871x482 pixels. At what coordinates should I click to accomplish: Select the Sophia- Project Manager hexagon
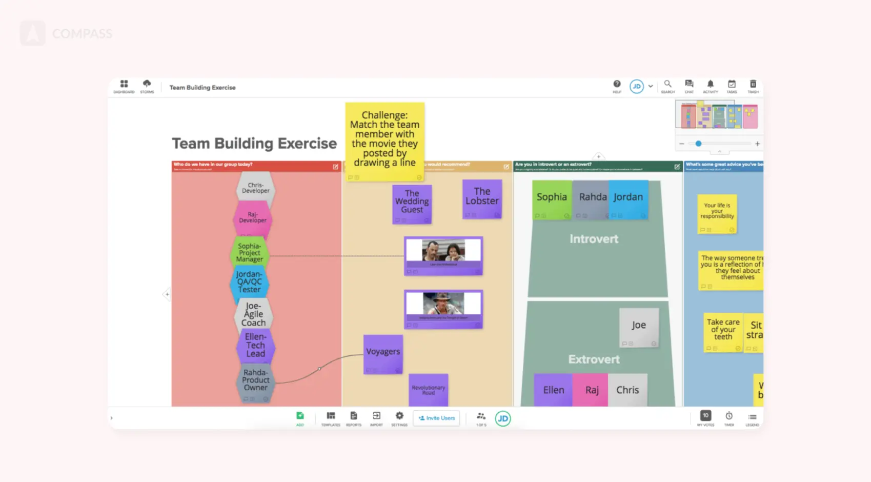point(250,252)
